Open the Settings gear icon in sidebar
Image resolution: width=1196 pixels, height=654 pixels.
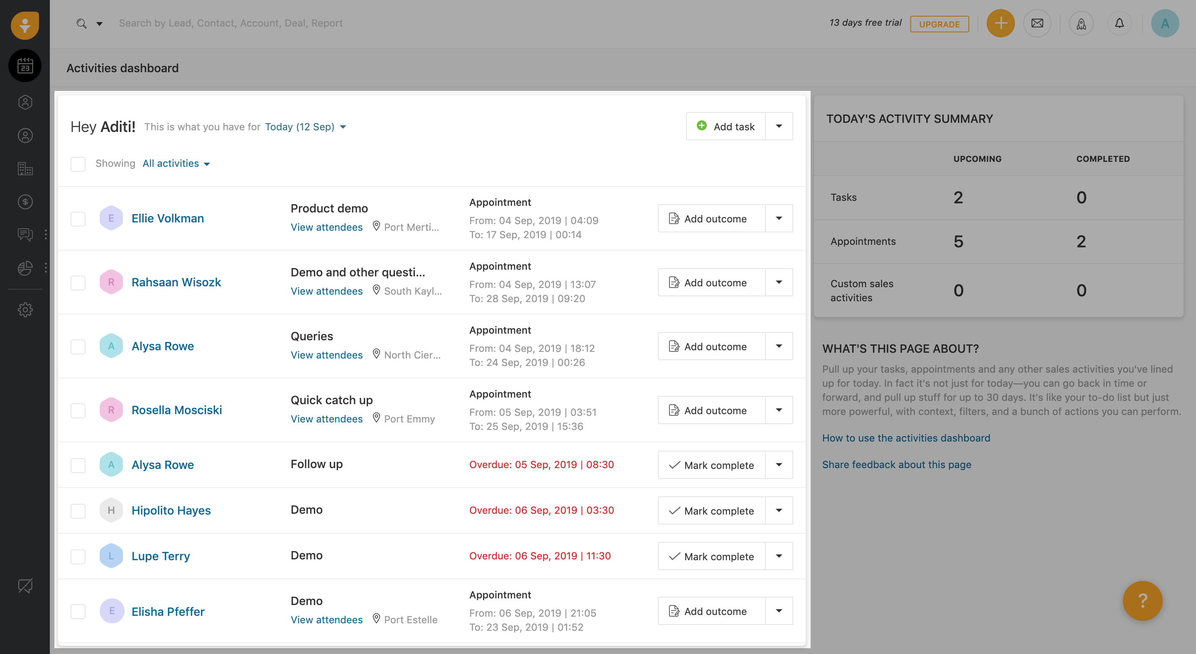[x=25, y=310]
